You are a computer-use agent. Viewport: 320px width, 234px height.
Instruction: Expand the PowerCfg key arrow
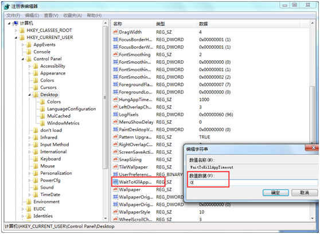tap(29, 181)
